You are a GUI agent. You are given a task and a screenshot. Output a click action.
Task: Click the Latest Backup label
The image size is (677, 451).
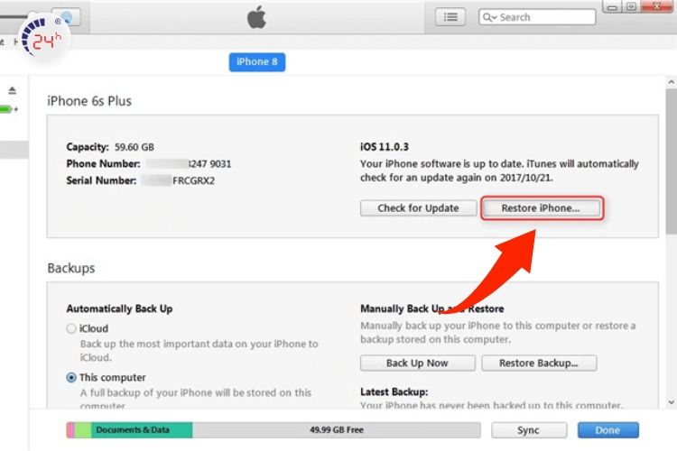click(x=394, y=391)
